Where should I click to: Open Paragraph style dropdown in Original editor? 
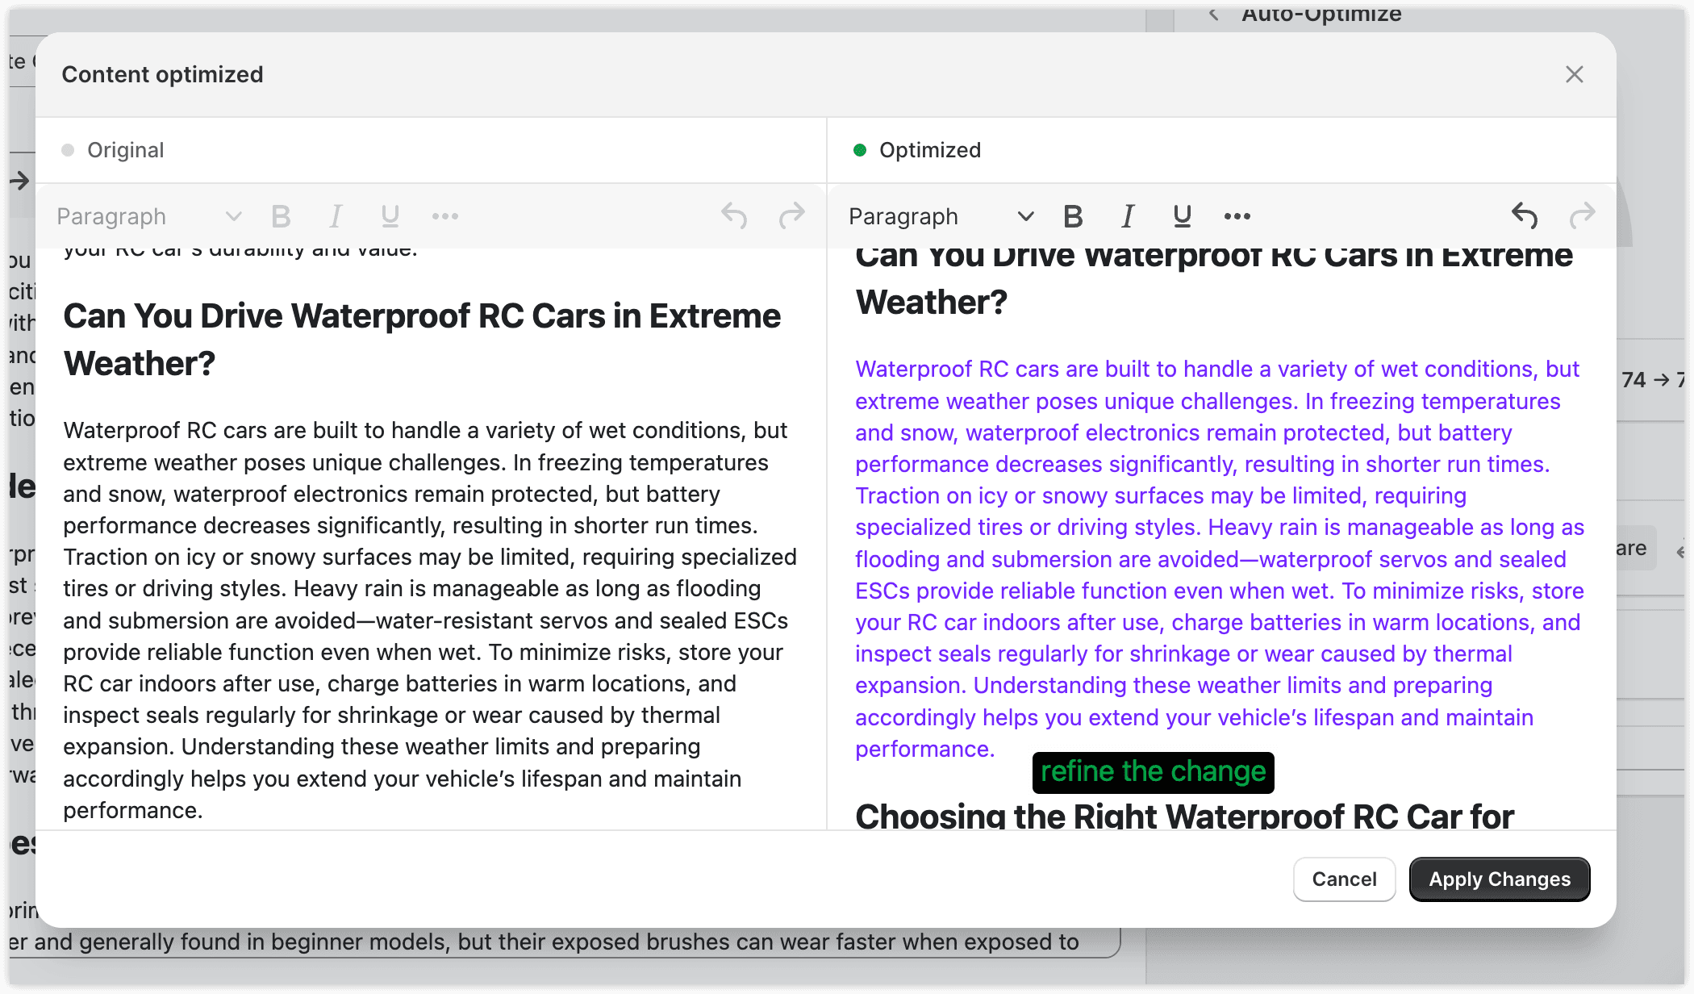(x=149, y=216)
